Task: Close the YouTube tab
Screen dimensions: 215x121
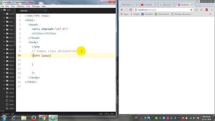Action: click(155, 5)
